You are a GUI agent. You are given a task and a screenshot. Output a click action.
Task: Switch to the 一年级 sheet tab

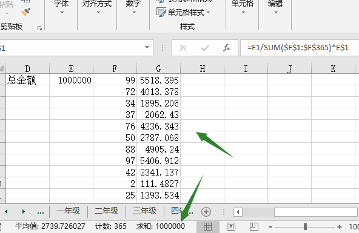[69, 211]
